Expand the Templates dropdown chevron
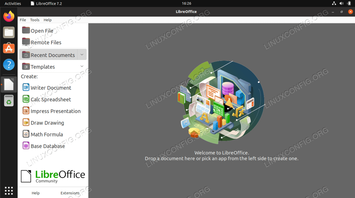 82,66
